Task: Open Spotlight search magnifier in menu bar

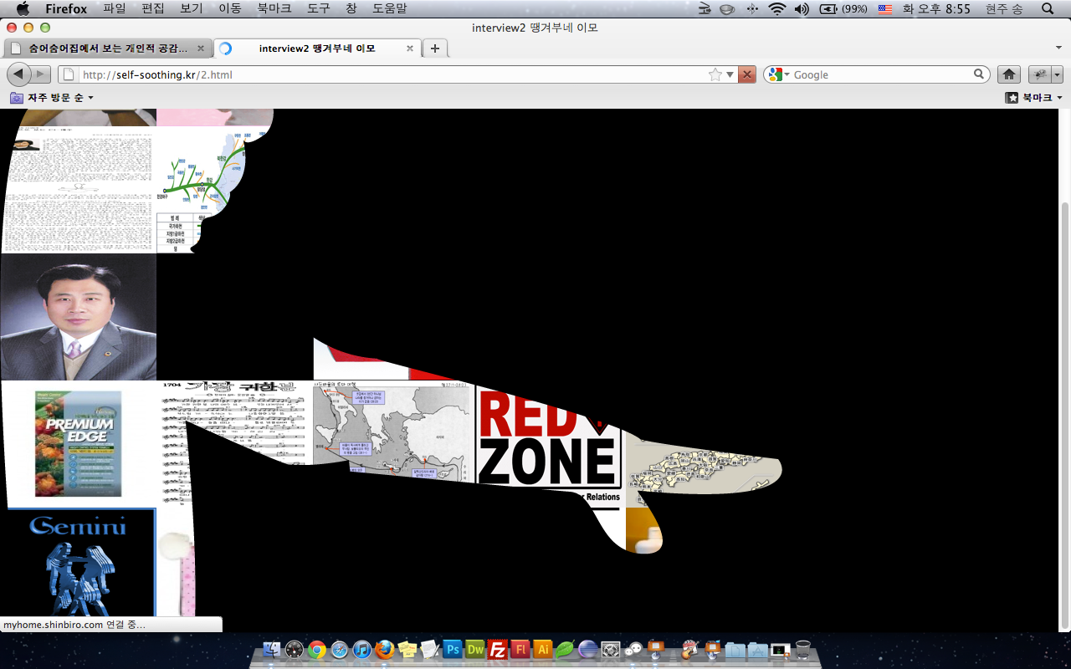Action: tap(1048, 8)
